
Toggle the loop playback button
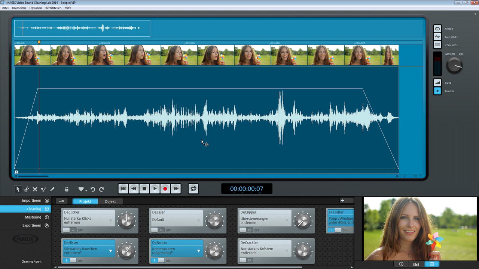pos(193,189)
